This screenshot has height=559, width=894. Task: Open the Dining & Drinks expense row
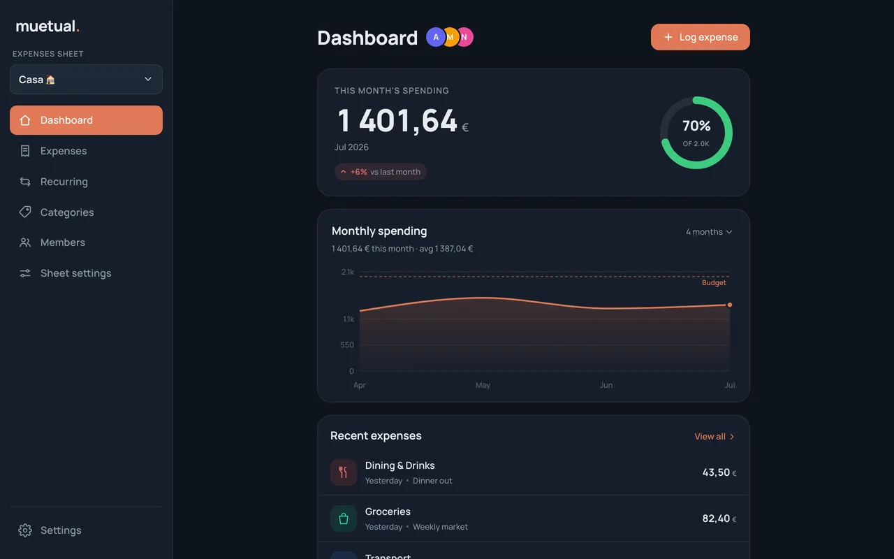pos(534,472)
